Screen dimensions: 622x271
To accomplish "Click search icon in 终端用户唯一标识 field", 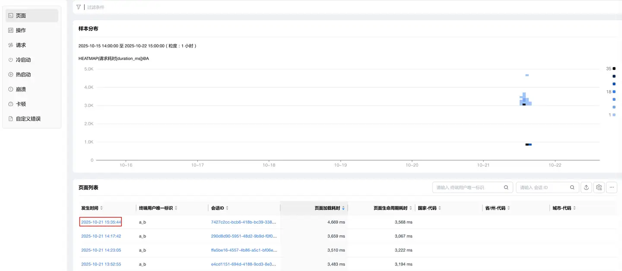I will (506, 187).
